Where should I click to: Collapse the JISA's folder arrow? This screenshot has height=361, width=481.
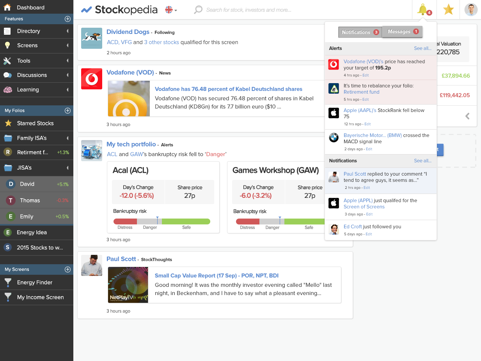tap(67, 168)
